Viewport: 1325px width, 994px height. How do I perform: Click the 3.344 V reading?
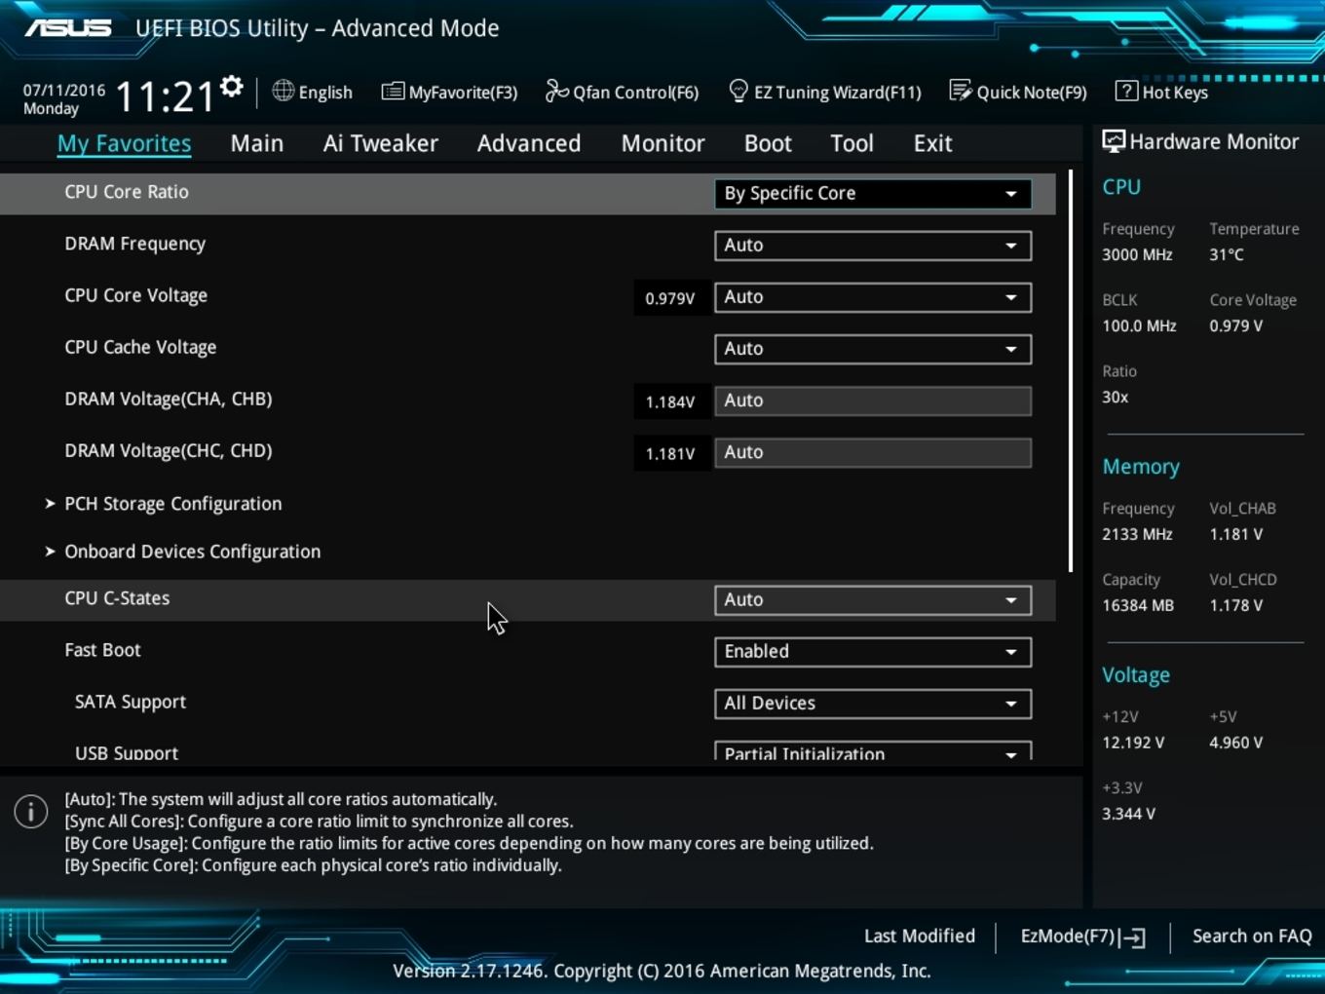tap(1128, 814)
